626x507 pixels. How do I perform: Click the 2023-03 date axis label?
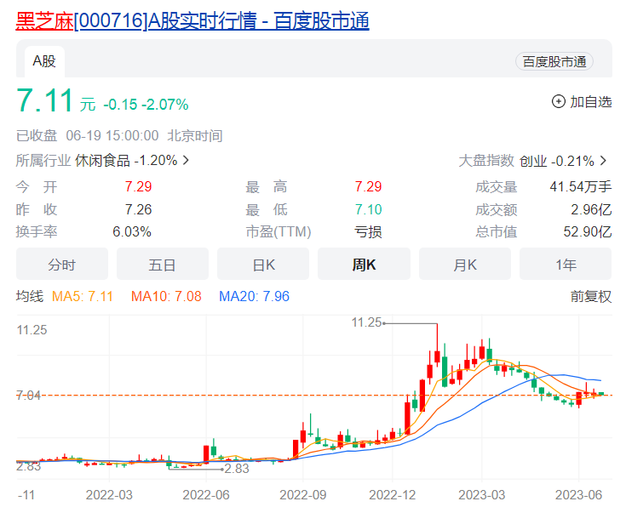coord(481,495)
